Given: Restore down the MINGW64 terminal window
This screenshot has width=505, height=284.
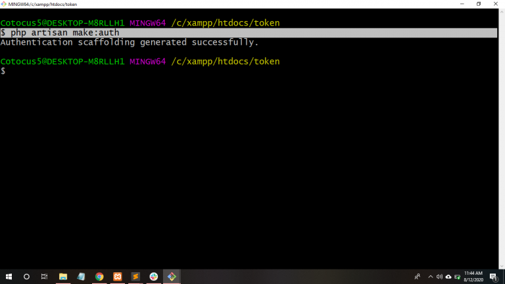Looking at the screenshot, I should [479, 4].
